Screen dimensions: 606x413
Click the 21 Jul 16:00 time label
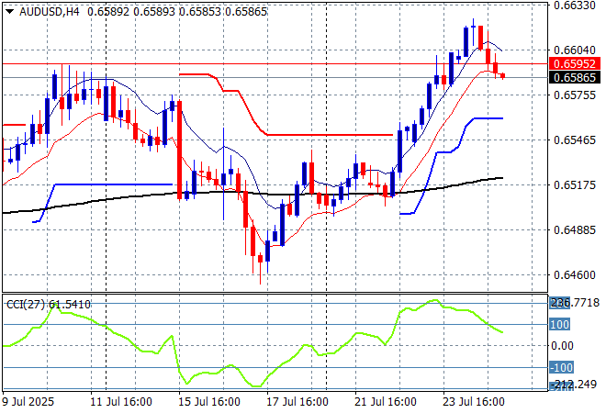386,402
